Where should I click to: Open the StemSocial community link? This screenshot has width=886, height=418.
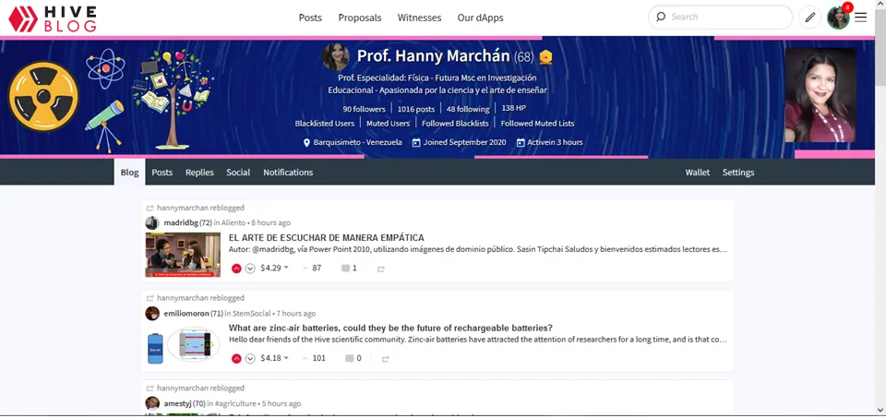point(251,313)
